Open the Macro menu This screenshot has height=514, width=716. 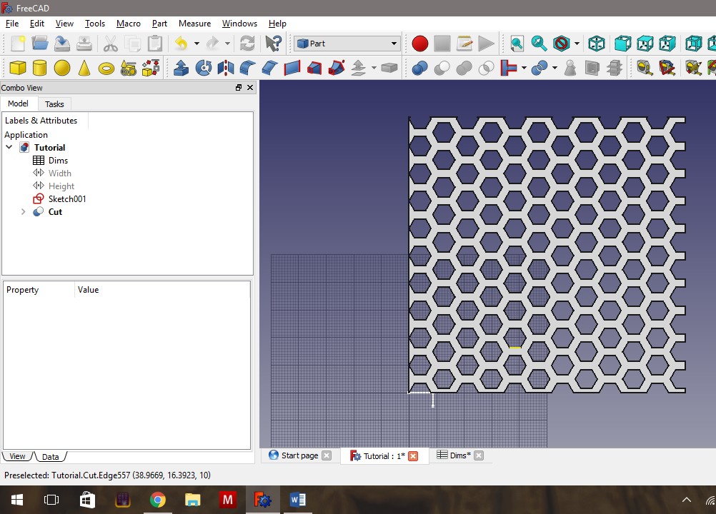pyautogui.click(x=129, y=24)
